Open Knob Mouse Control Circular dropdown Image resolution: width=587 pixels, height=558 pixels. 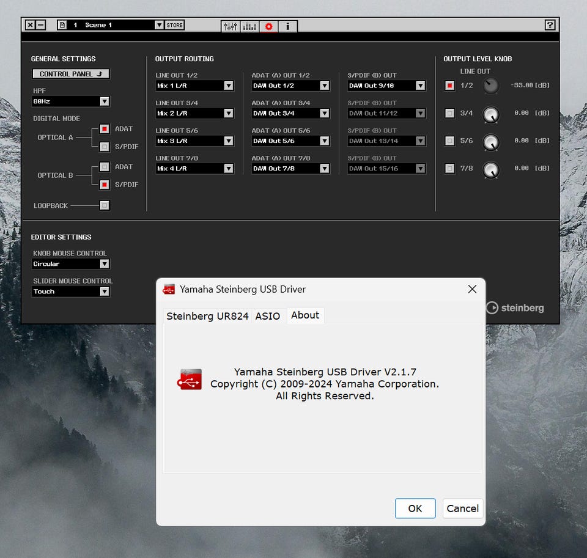(x=71, y=264)
